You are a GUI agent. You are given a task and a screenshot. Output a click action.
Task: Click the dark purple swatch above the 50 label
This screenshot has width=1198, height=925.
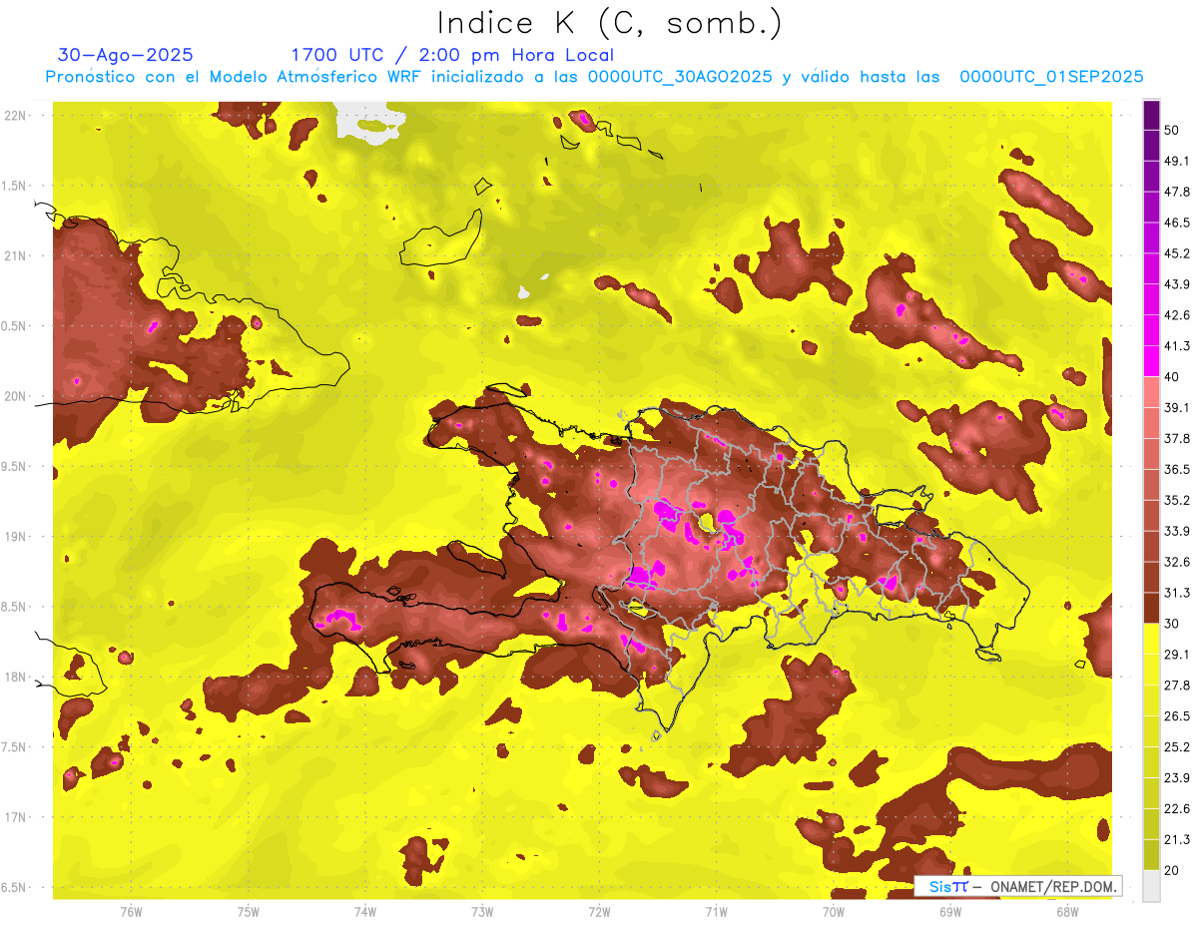tap(1151, 115)
